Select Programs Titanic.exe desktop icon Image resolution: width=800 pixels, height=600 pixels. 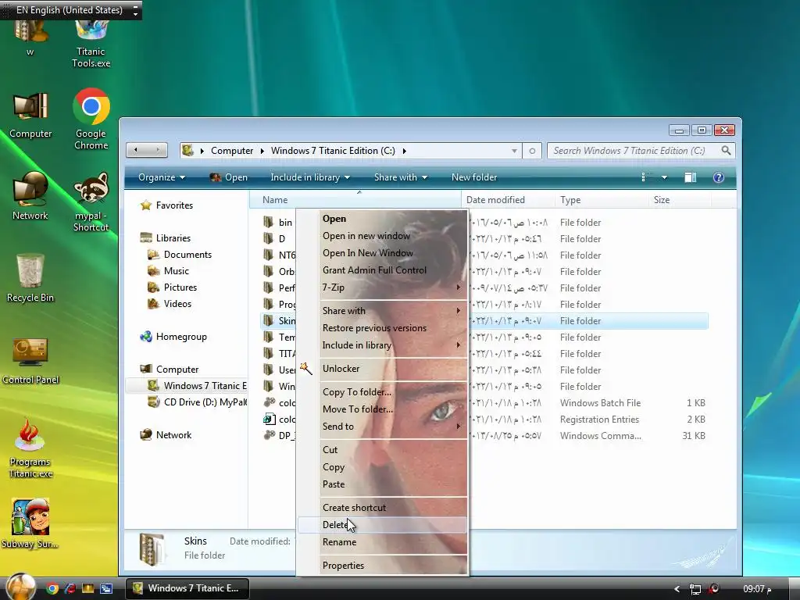pos(30,448)
